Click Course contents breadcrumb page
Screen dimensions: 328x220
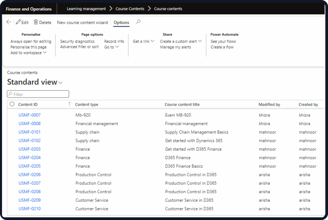168,9
